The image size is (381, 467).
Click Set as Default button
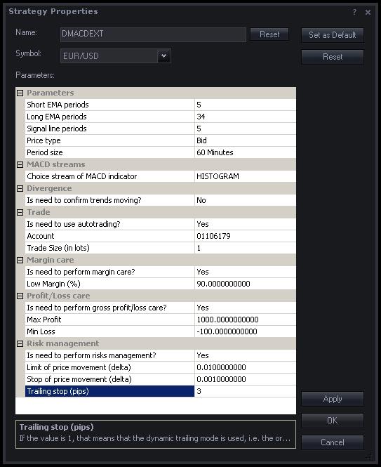click(333, 35)
